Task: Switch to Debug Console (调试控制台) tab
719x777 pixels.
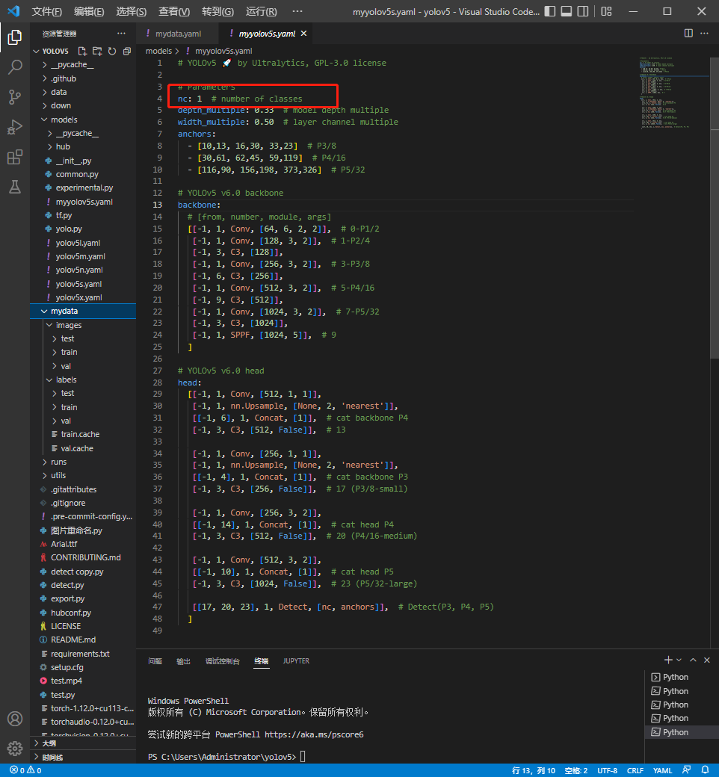Action: (x=223, y=661)
